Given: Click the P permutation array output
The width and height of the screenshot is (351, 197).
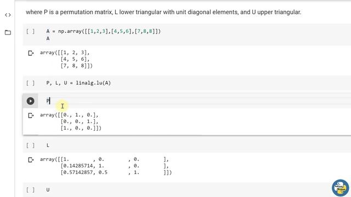Looking at the screenshot, I should pyautogui.click(x=71, y=121).
